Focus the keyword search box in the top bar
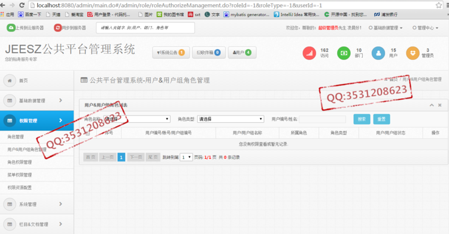The image size is (449, 234). point(145,28)
